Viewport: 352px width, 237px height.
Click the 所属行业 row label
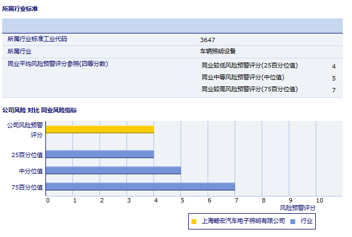[x=19, y=51]
